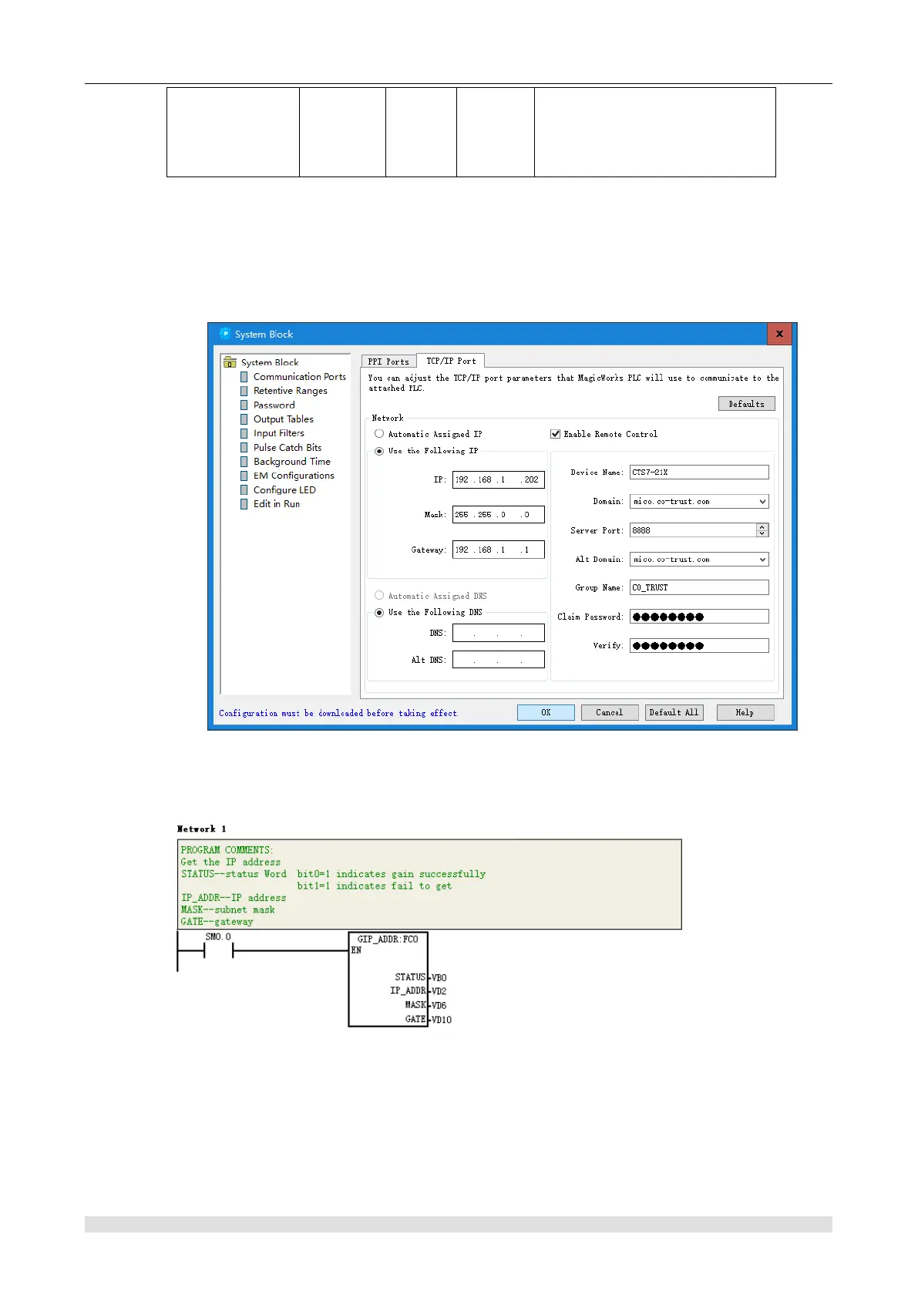Click the SM0.0 contact in Network 1
Viewport: 918px width, 1298px height.
coord(218,950)
